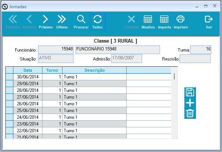Select the row dated 29/06/2014
The image size is (222, 152).
coord(88,83)
